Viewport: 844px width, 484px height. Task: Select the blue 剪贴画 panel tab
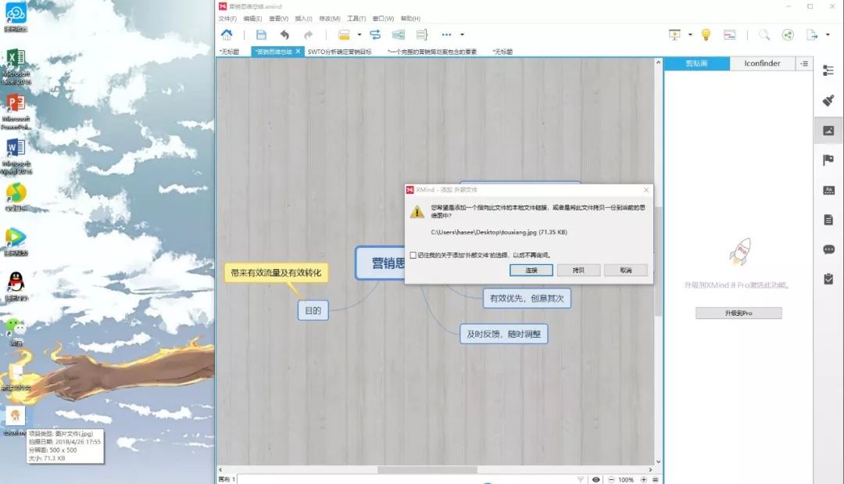(x=696, y=63)
